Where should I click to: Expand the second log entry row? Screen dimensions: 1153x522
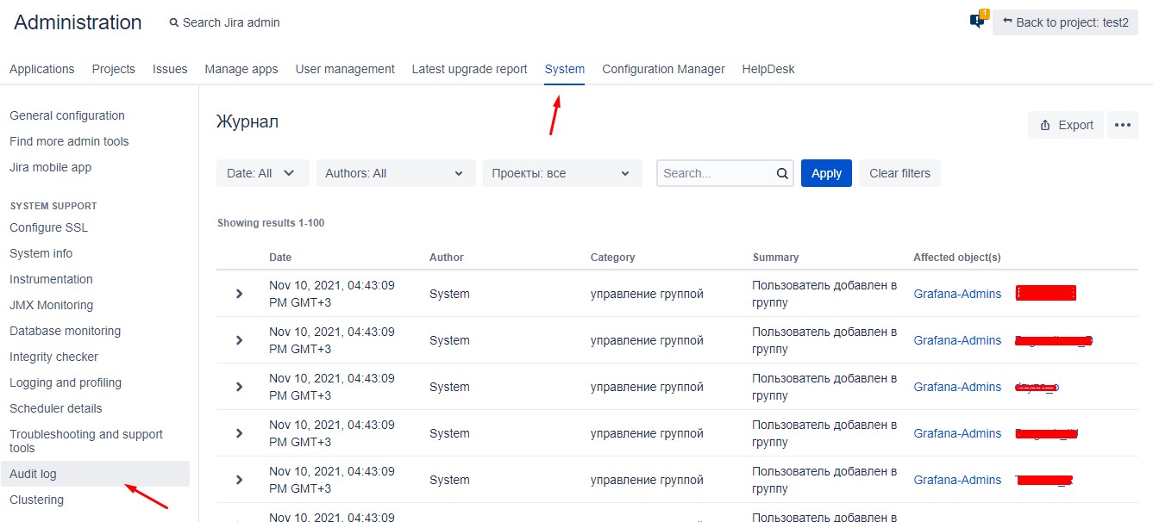point(240,340)
